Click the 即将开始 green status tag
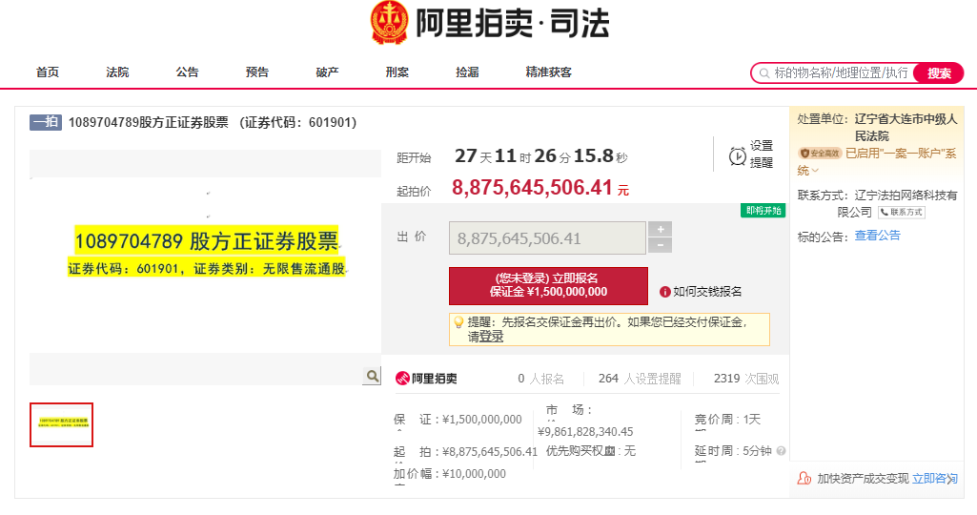 click(x=763, y=211)
